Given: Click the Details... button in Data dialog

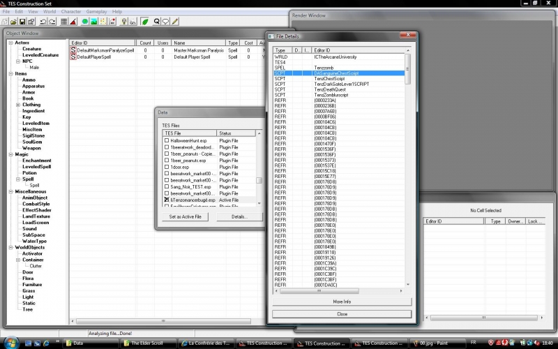Looking at the screenshot, I should (x=239, y=216).
